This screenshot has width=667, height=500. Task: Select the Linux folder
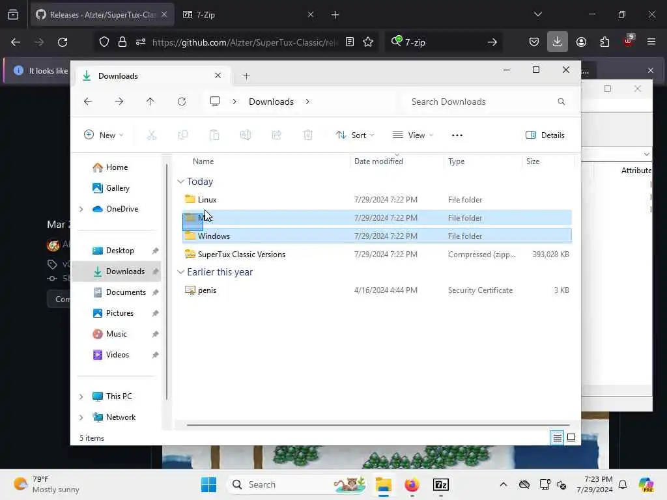(377, 199)
